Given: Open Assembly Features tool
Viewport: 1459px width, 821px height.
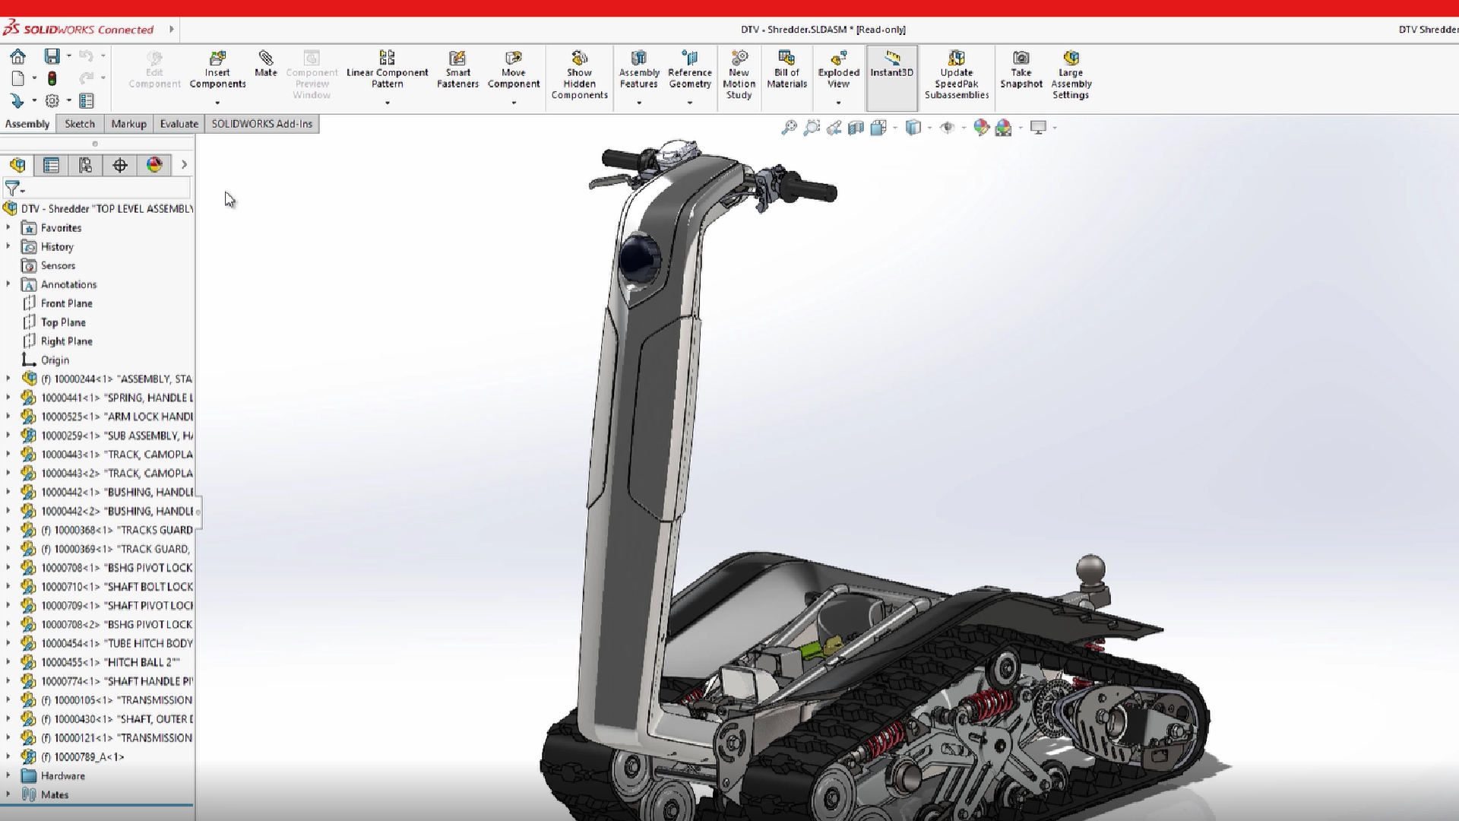Looking at the screenshot, I should 639,70.
